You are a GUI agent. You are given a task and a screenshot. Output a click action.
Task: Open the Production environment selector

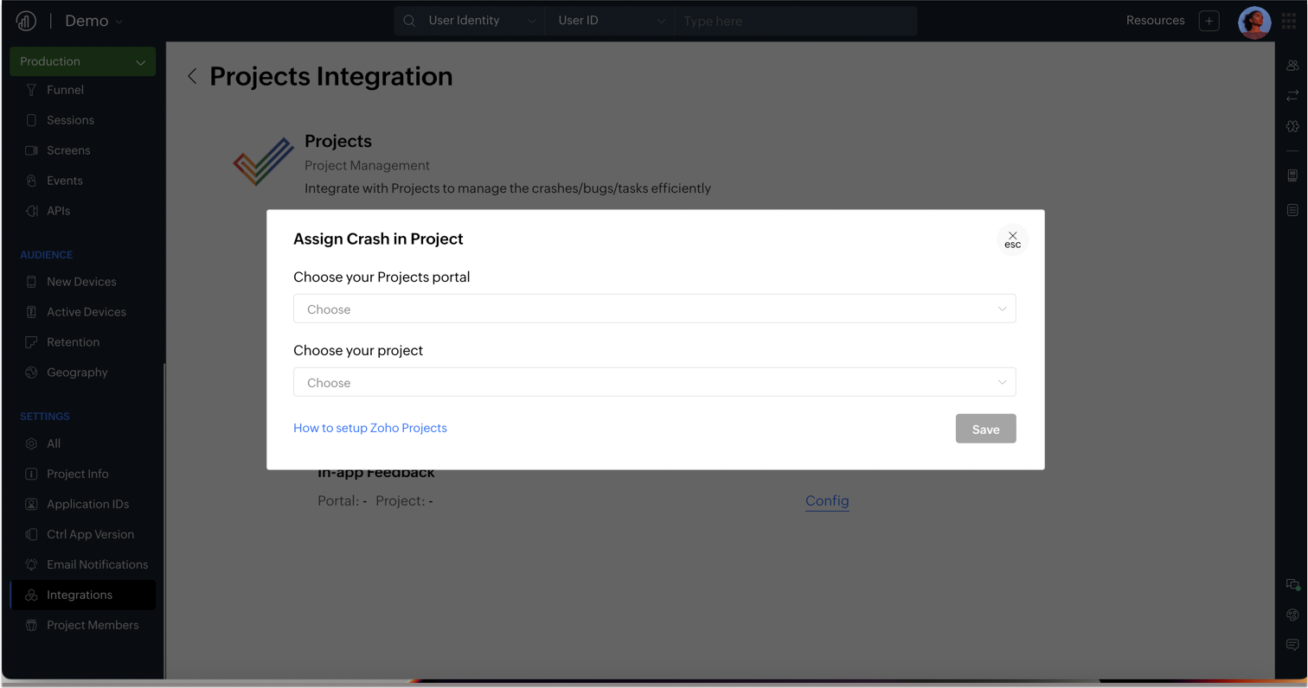[83, 61]
